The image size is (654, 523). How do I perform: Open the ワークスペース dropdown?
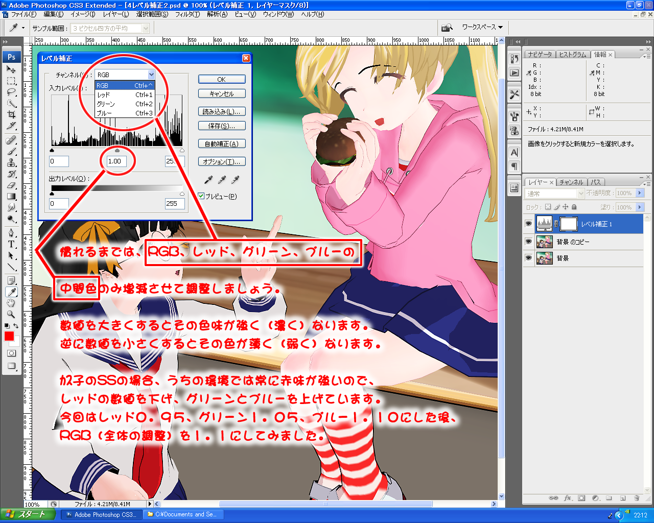(482, 27)
